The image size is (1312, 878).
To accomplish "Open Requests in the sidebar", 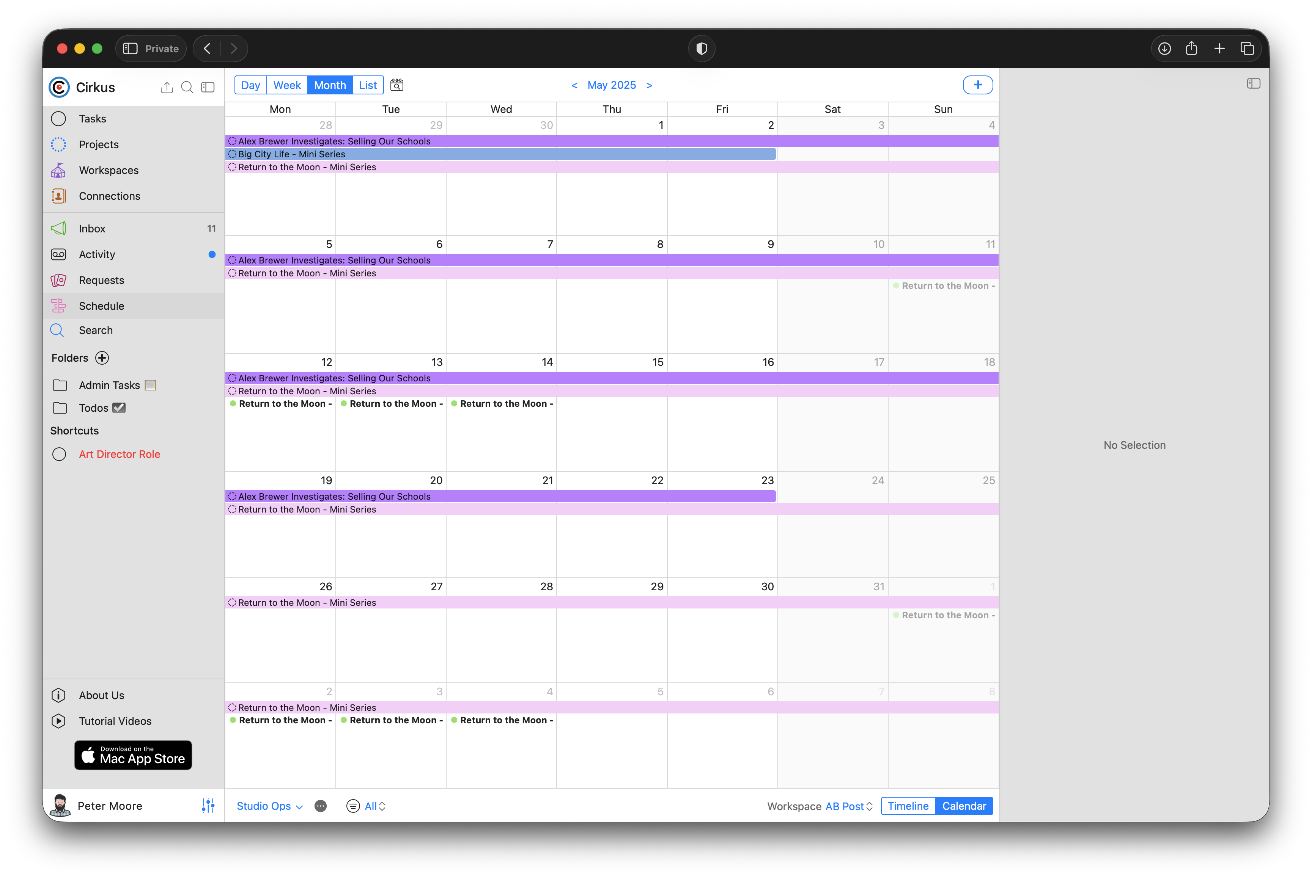I will (101, 280).
